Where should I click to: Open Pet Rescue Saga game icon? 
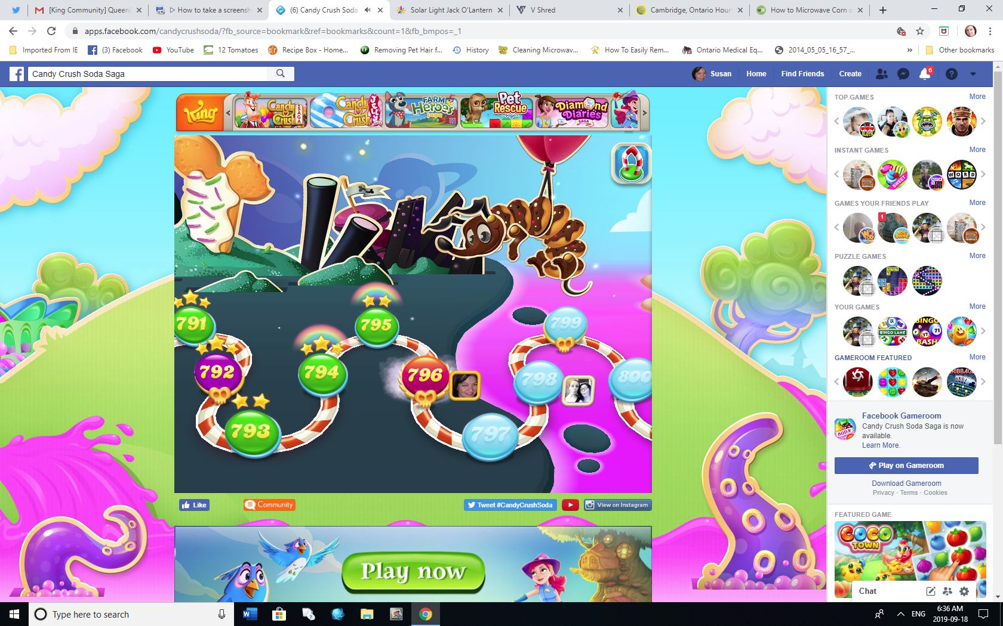pos(497,111)
